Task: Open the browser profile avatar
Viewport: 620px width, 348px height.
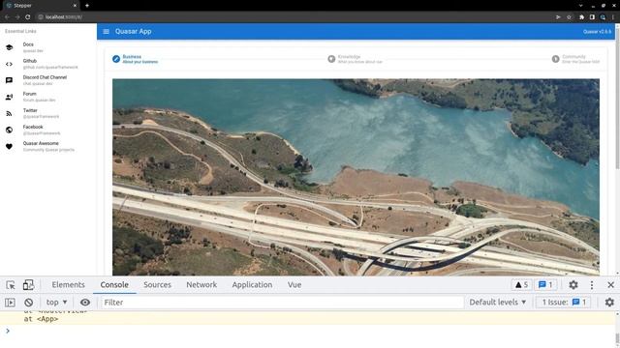Action: click(603, 17)
